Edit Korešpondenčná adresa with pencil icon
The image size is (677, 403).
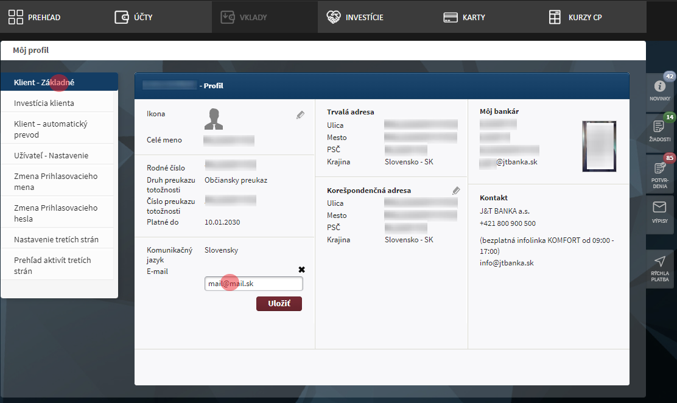[x=457, y=191]
